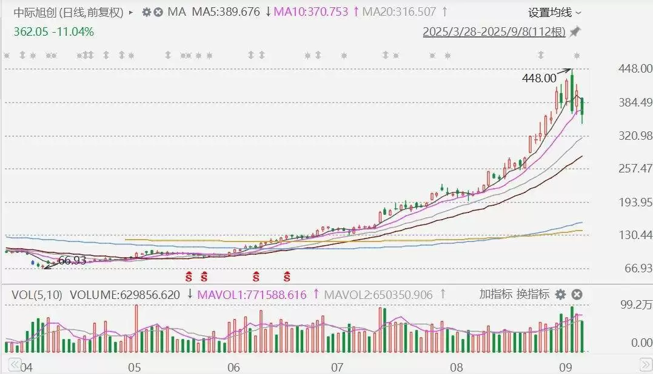Click the bottom-right chart scroll icon

coord(645,364)
